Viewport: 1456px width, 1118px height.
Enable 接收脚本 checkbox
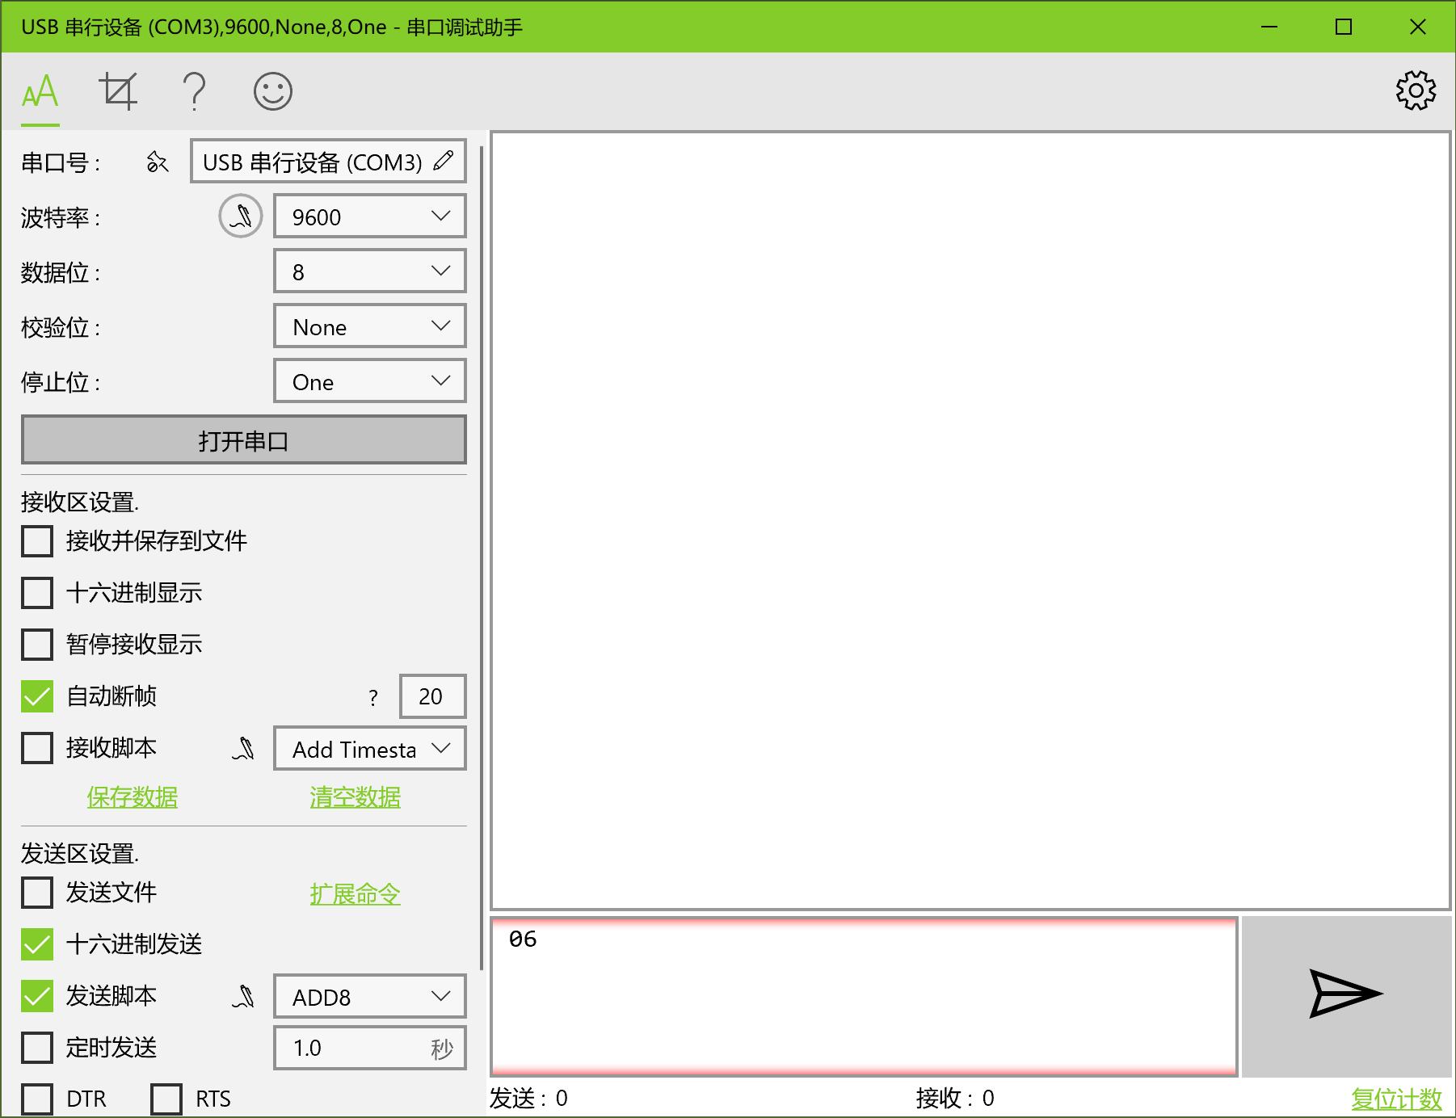[37, 748]
